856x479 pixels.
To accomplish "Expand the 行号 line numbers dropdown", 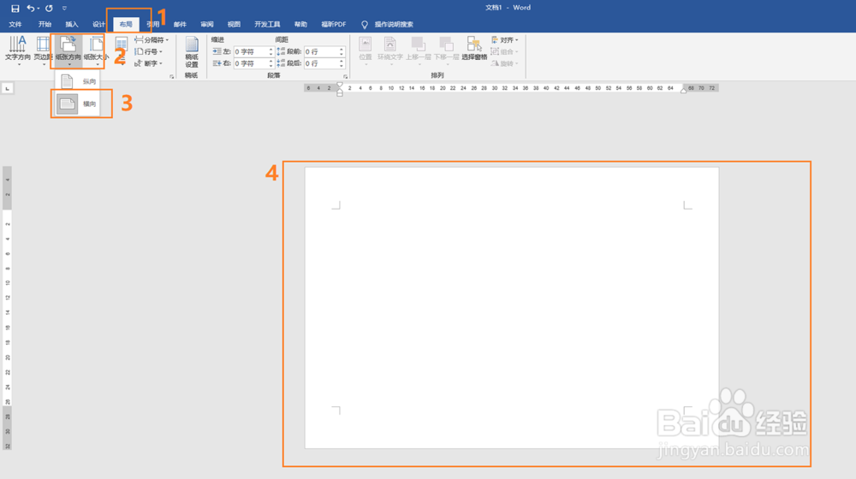I will pos(148,52).
